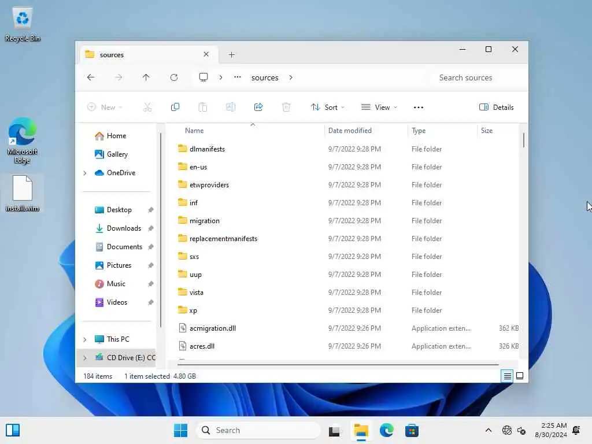Click the volume muted tray icon

[521, 430]
